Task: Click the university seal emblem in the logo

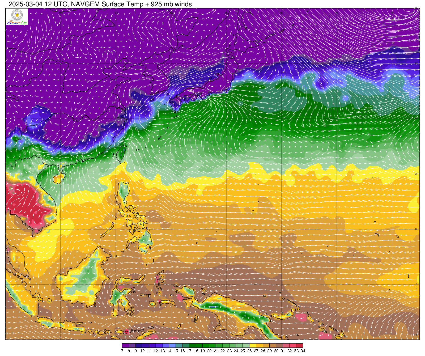Action: tap(17, 15)
